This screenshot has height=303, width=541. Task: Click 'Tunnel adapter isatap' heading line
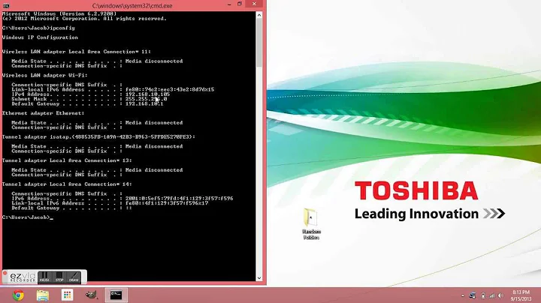pos(98,137)
